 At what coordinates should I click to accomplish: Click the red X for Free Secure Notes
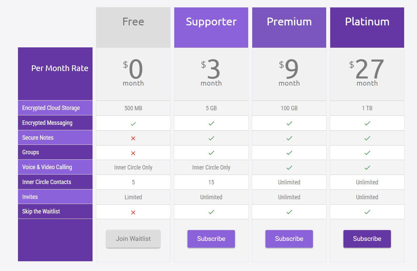133,138
